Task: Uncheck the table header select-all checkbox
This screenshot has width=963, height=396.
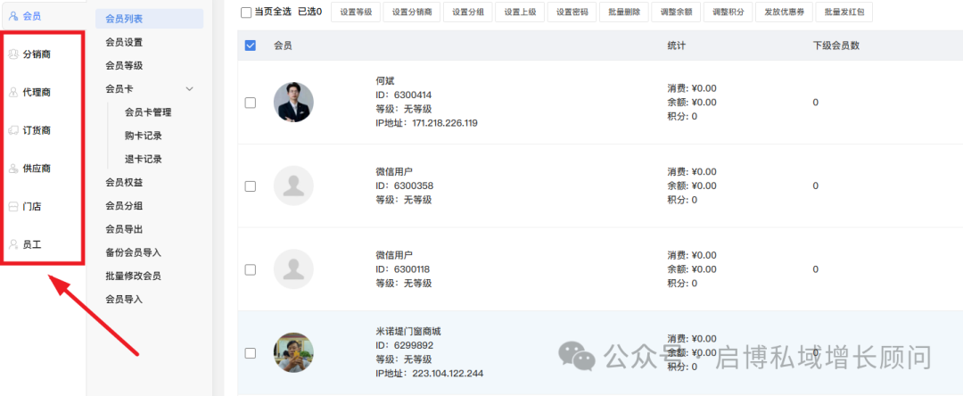Action: [250, 45]
